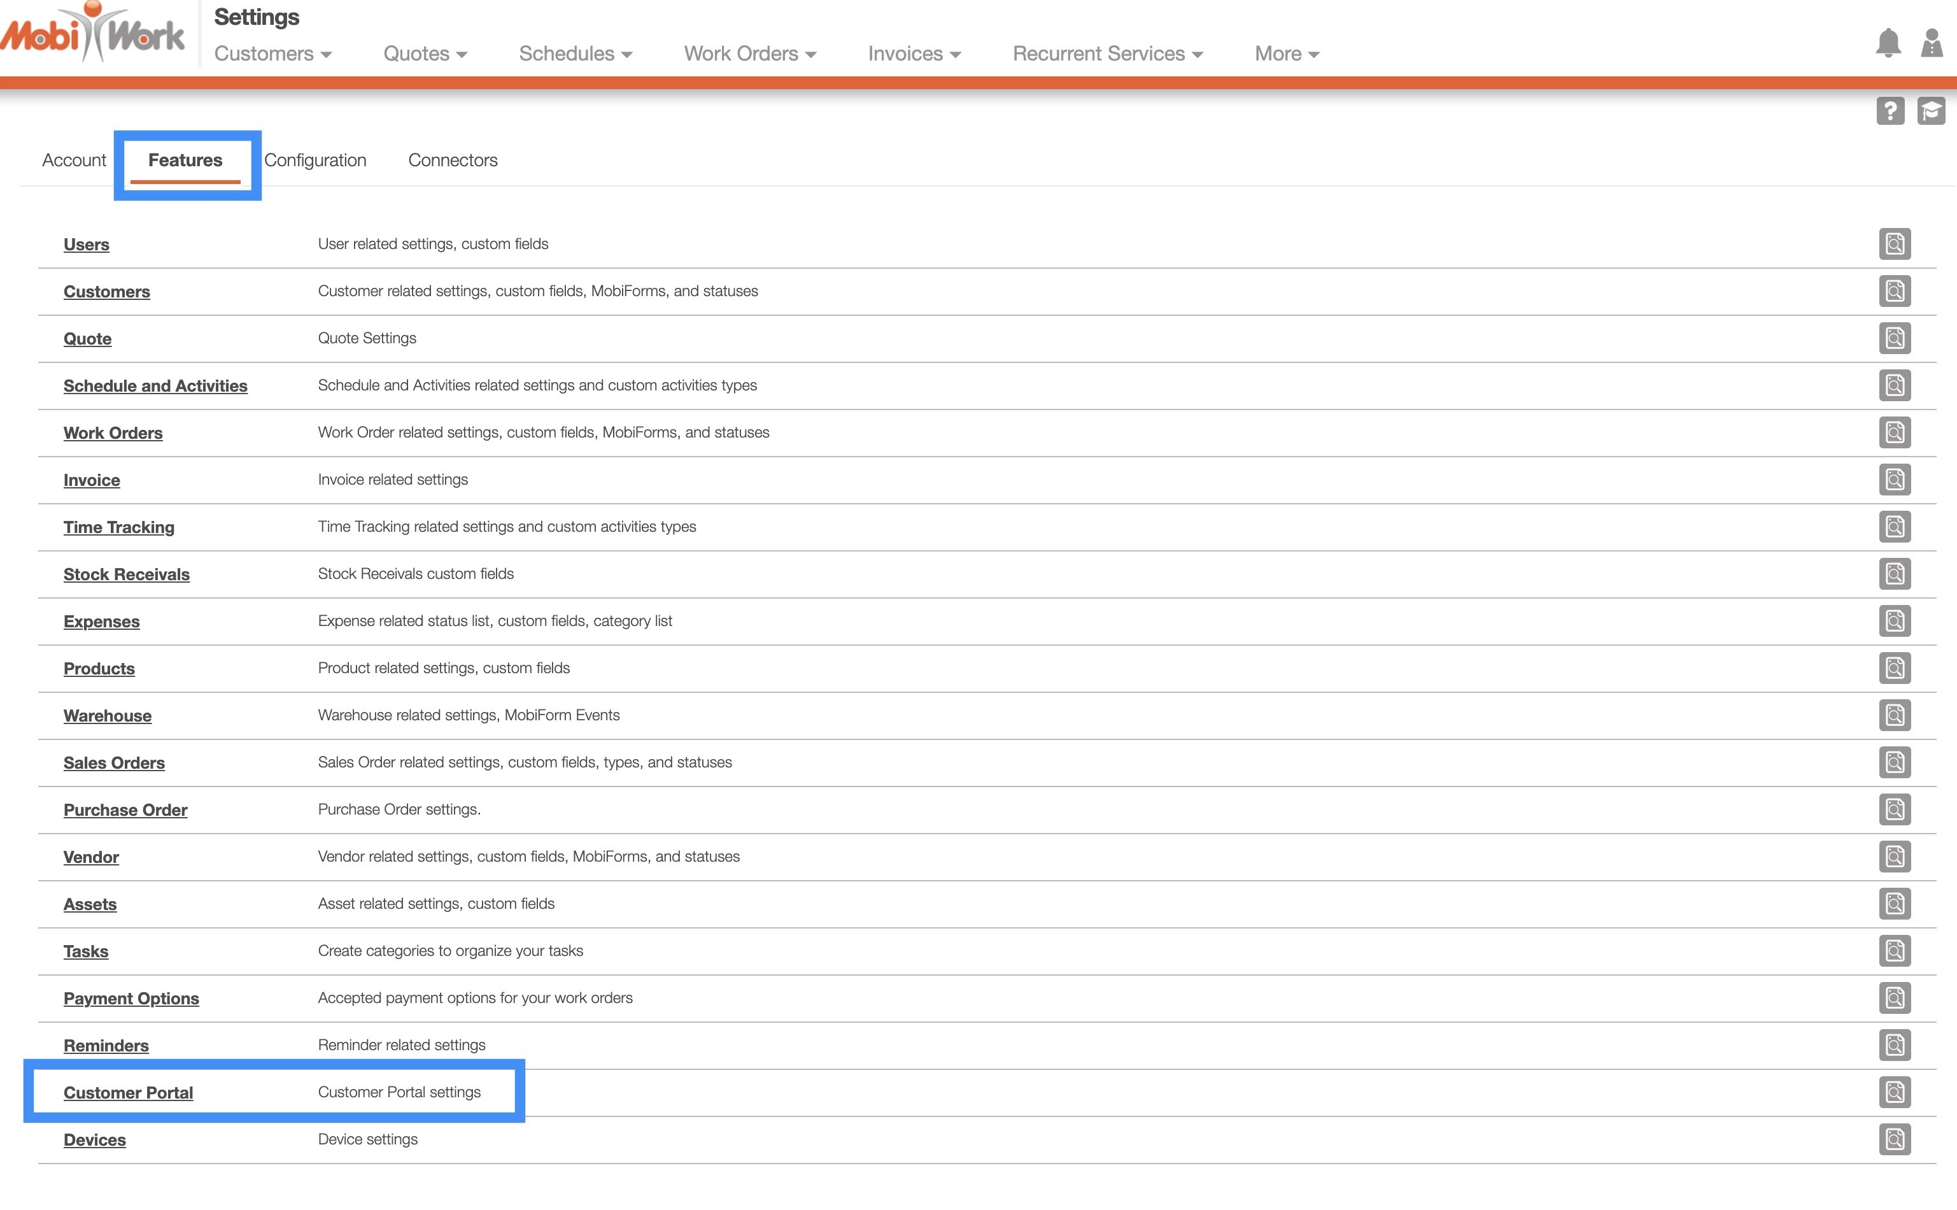Open the More dropdown menu

pyautogui.click(x=1286, y=53)
